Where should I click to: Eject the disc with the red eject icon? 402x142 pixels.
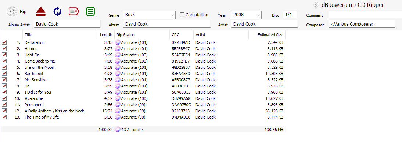[41, 11]
